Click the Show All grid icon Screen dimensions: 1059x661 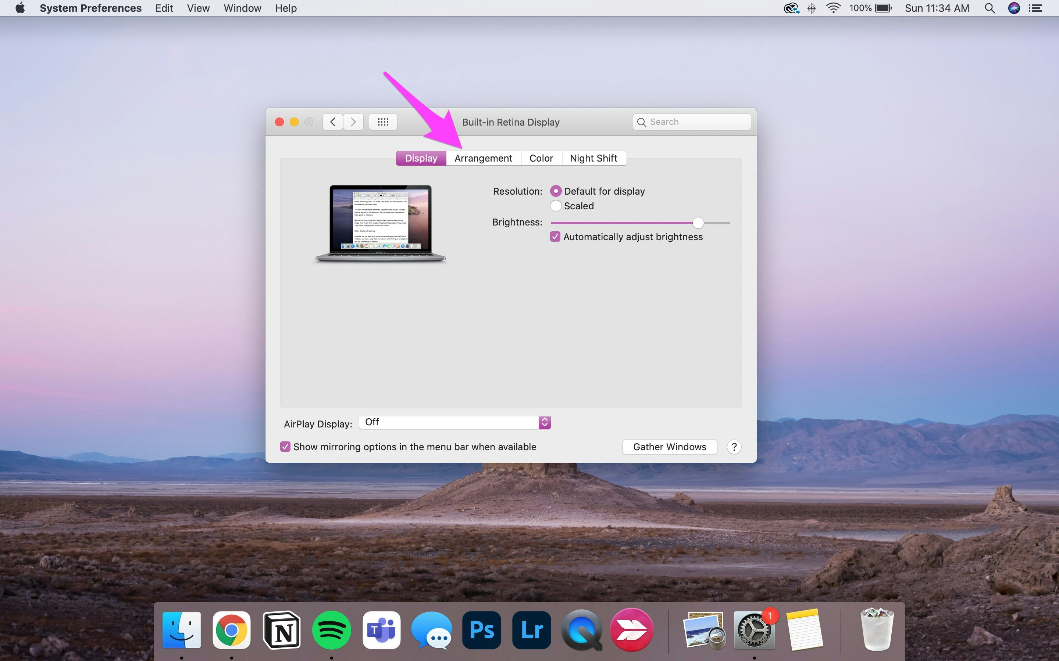(x=382, y=122)
